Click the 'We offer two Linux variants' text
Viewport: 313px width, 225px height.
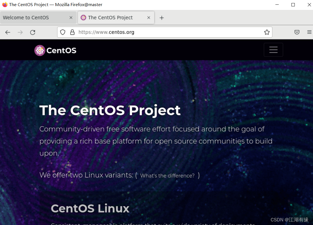pyautogui.click(x=86, y=175)
